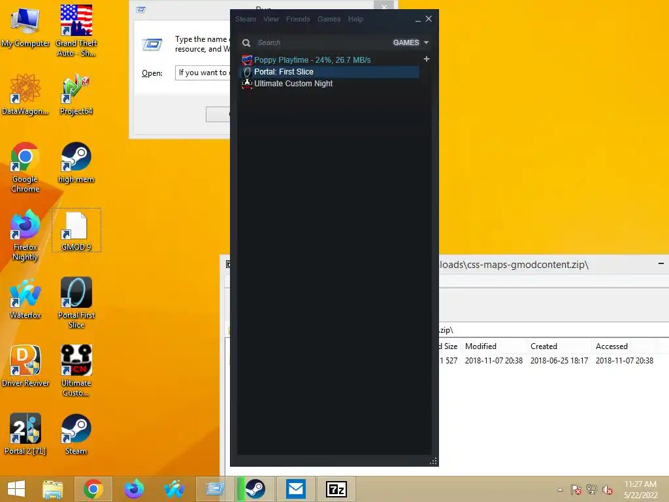Open the Steam menu
The image size is (669, 502).
[246, 19]
